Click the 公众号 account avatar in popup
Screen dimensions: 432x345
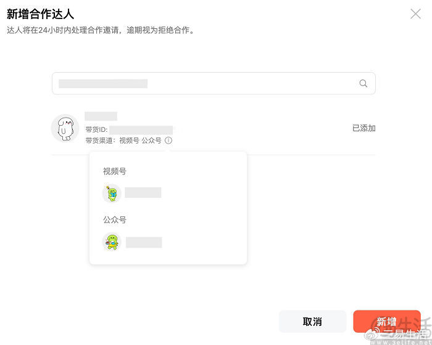pos(112,242)
